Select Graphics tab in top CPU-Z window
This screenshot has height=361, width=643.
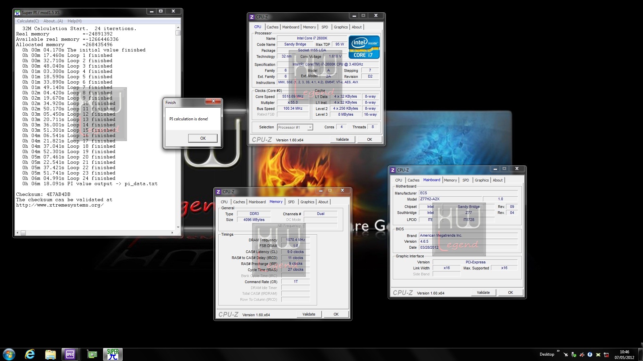[x=341, y=27]
